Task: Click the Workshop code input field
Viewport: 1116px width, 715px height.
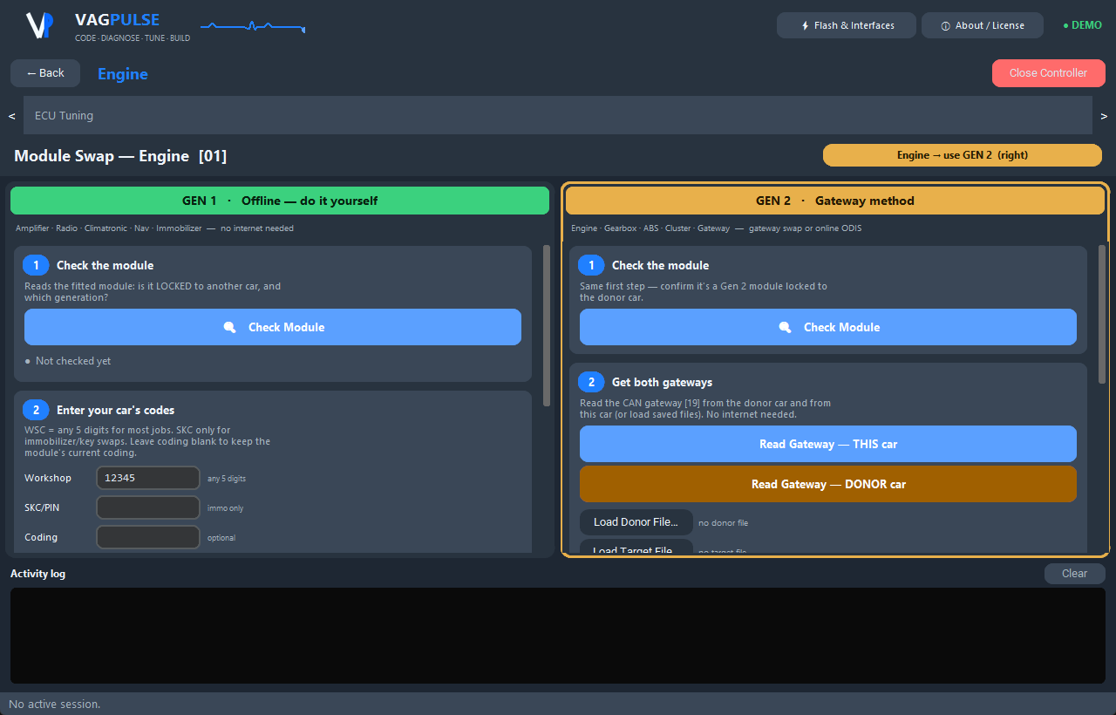Action: (148, 478)
